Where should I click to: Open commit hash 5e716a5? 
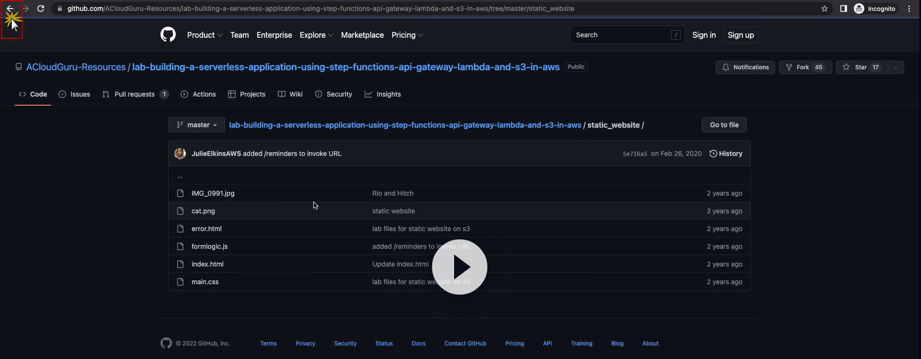[x=635, y=154]
